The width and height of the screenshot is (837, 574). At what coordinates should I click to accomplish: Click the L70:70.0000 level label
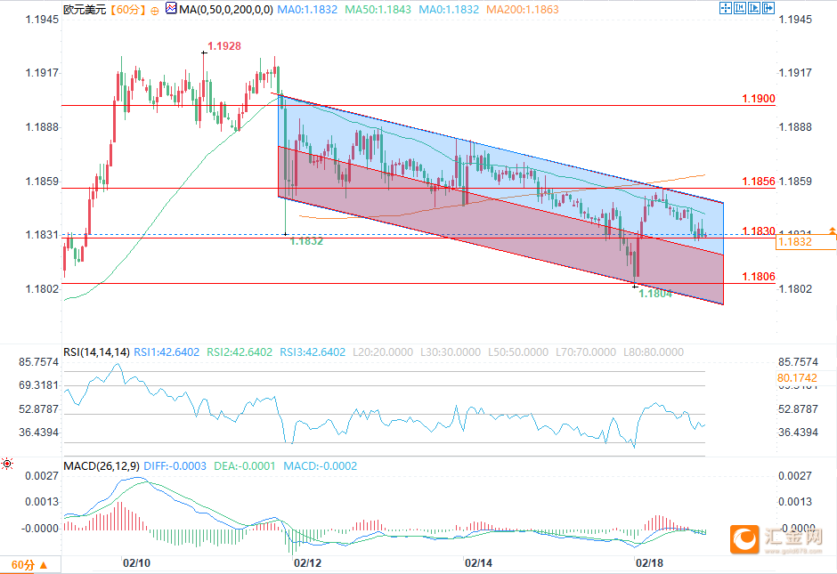click(x=586, y=352)
